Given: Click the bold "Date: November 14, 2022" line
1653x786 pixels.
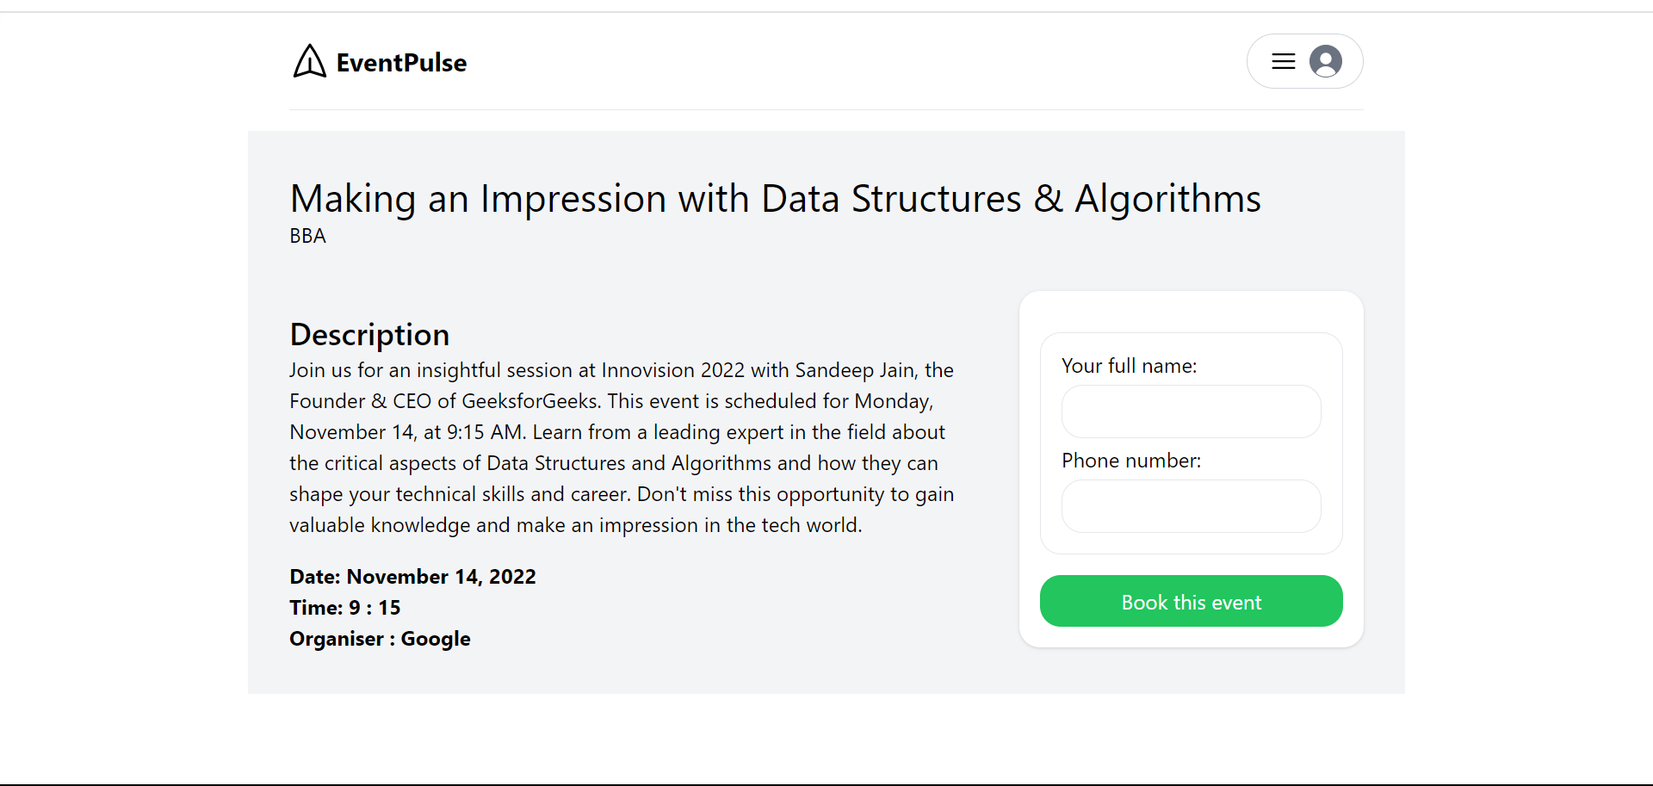Looking at the screenshot, I should [412, 577].
